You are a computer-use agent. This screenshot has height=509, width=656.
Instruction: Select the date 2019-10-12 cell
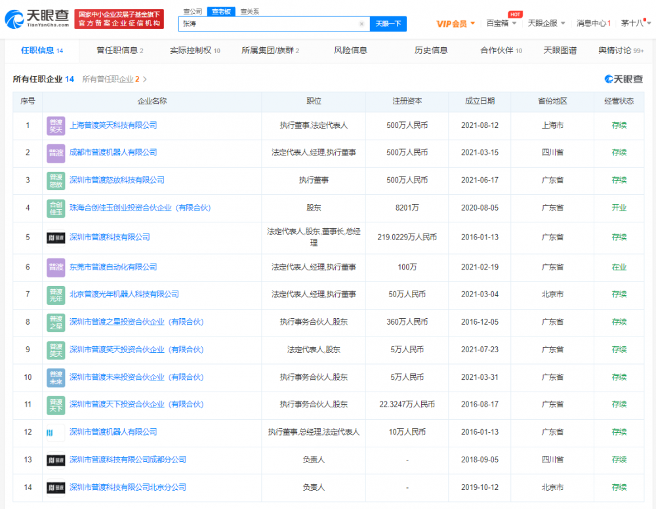click(480, 487)
